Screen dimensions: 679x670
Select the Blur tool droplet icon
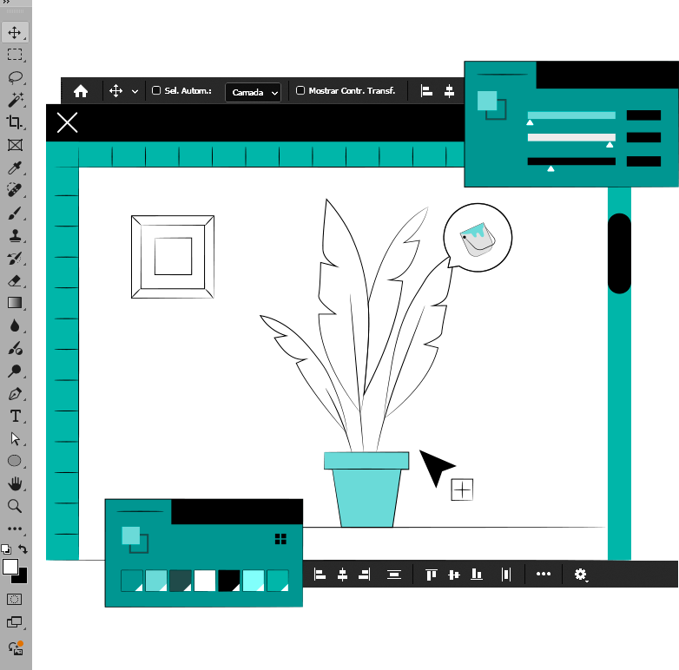pos(15,325)
